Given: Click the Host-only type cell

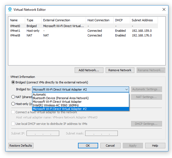Looking at the screenshot, I should click(33, 31).
